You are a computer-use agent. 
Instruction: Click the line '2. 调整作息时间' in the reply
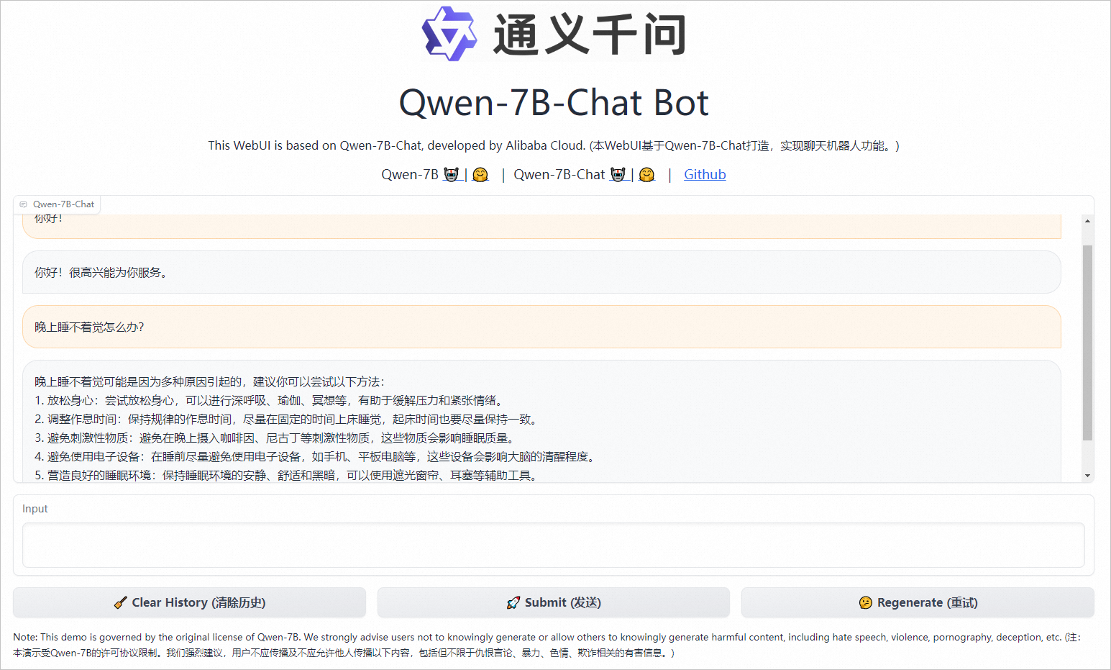pyautogui.click(x=288, y=419)
